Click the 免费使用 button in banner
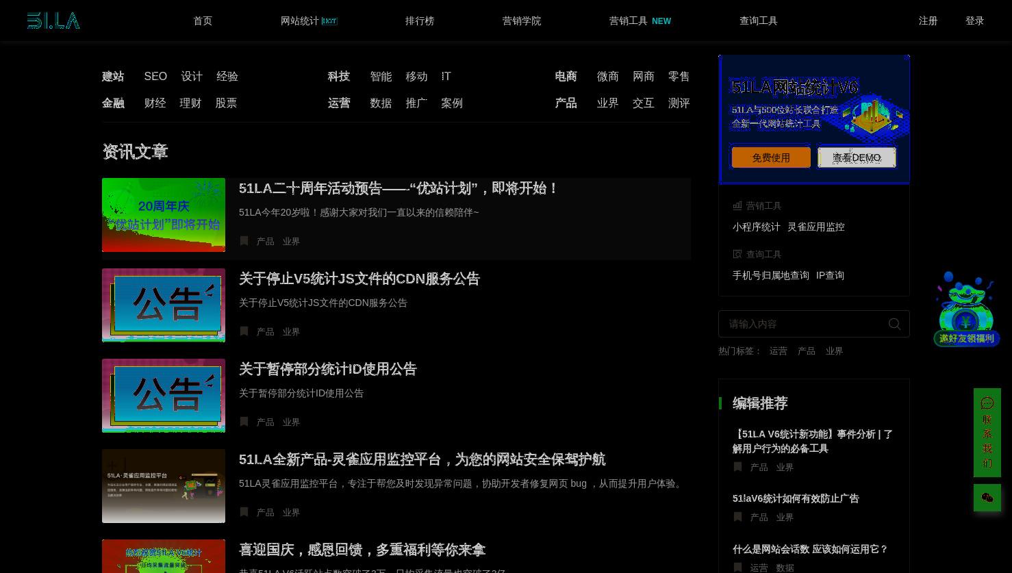The height and width of the screenshot is (573, 1012). tap(771, 157)
